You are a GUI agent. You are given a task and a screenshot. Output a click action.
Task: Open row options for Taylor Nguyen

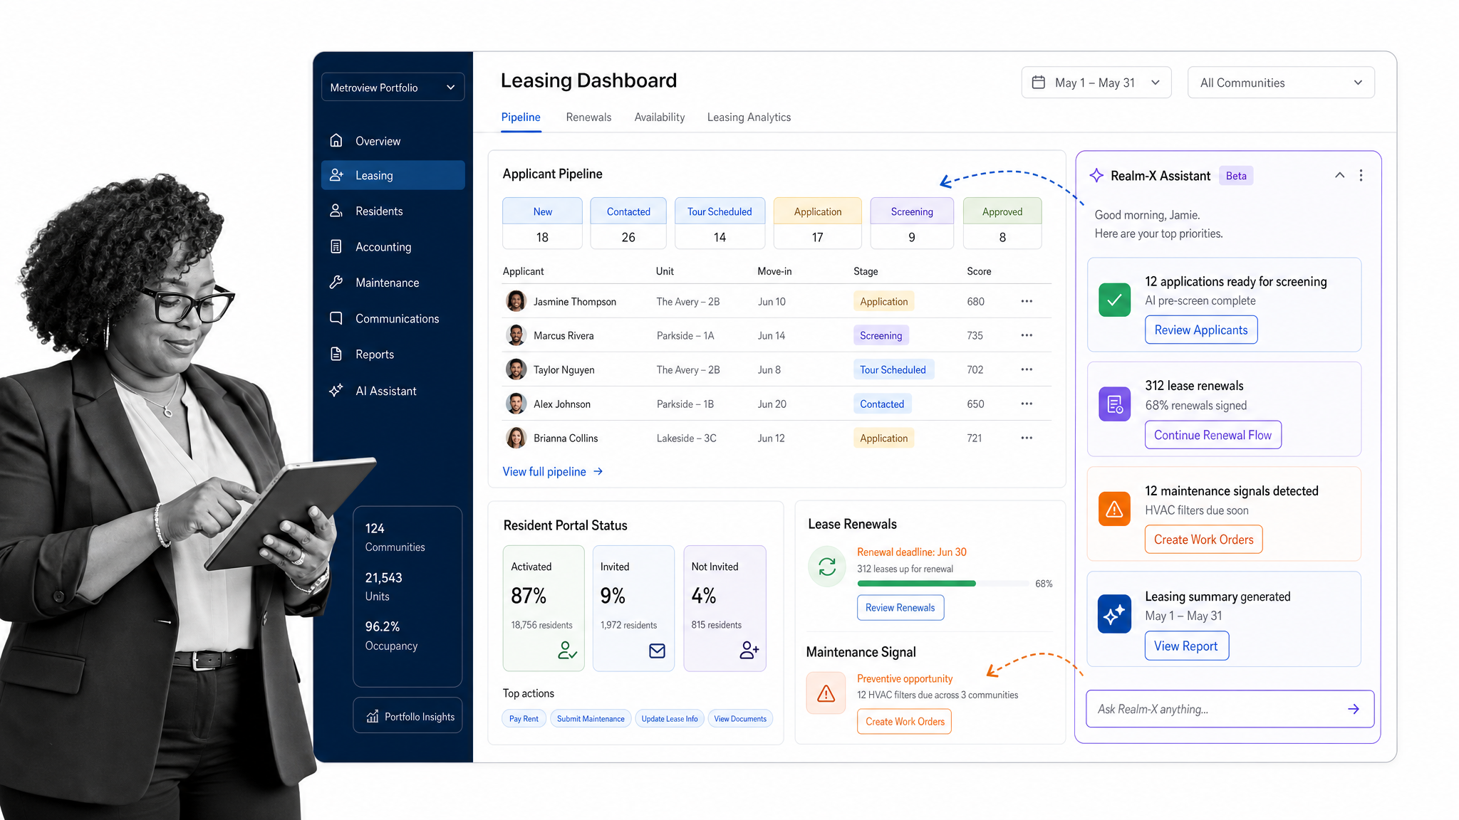coord(1027,369)
